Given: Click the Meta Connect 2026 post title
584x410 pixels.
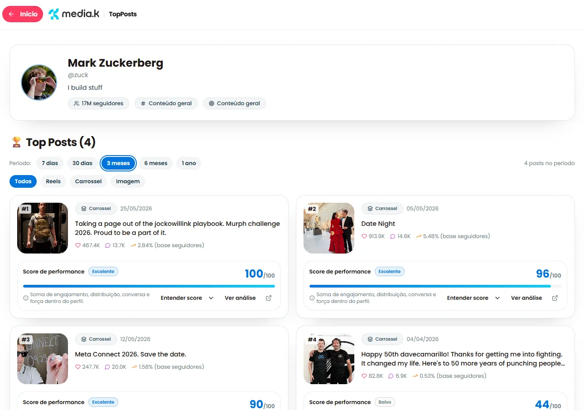Looking at the screenshot, I should pos(130,354).
